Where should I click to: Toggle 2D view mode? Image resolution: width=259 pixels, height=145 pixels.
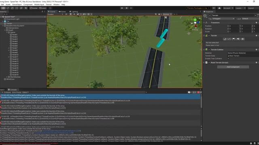point(66,14)
